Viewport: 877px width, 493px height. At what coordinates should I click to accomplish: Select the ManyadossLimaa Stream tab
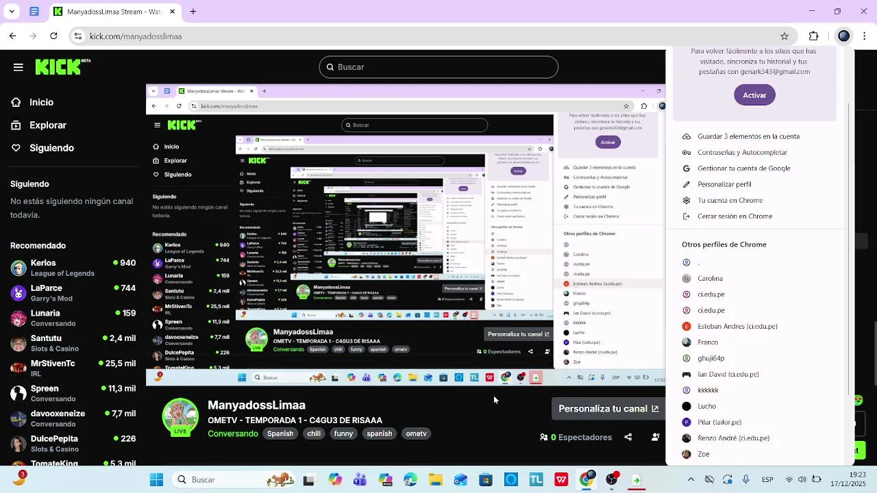click(x=115, y=12)
